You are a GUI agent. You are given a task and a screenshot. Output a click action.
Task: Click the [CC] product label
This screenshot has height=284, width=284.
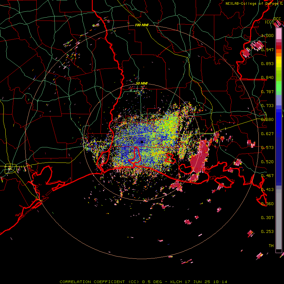269,22
